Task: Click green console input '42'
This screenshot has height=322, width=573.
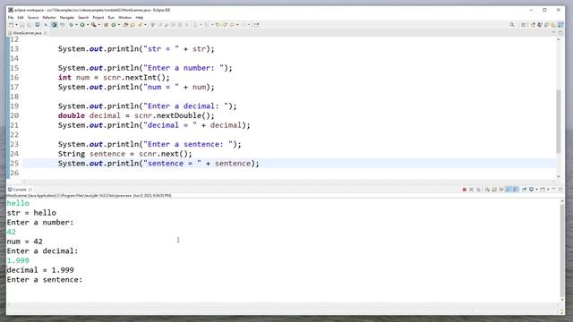Action: (12, 232)
